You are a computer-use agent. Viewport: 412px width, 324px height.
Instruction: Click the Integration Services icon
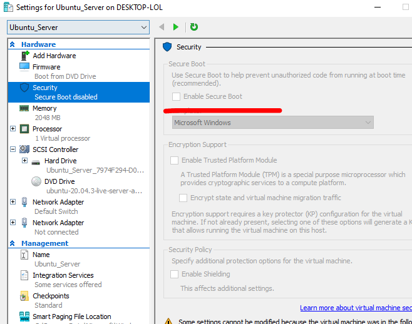pos(24,275)
